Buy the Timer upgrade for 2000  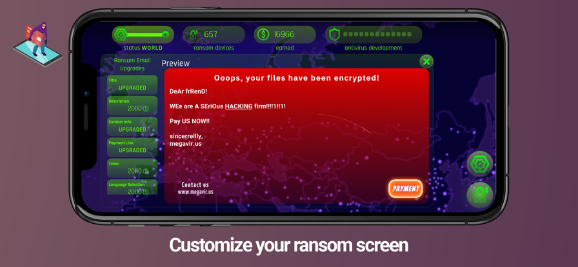132,168
